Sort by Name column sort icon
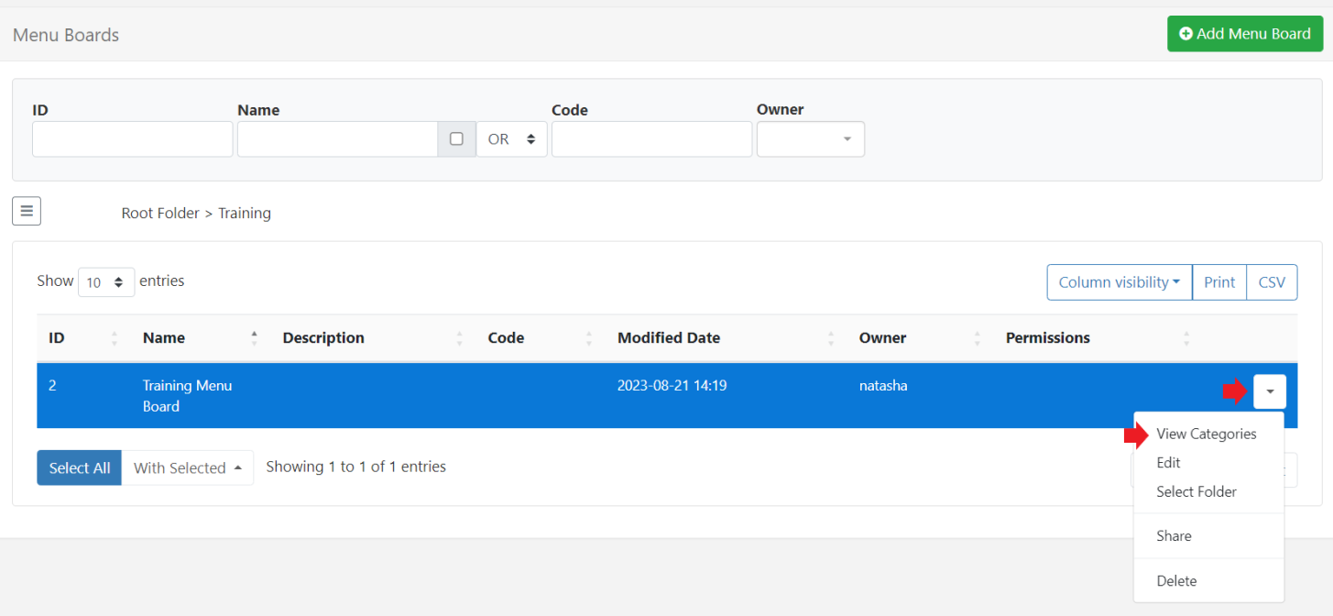 tap(254, 338)
